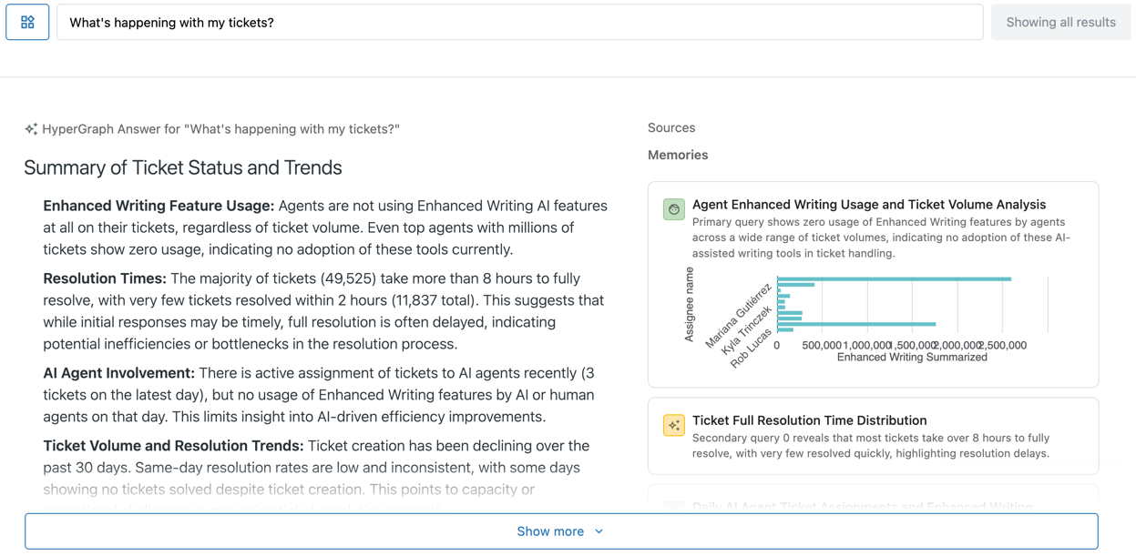Click the longest bar in the chart
1136x556 pixels.
893,278
